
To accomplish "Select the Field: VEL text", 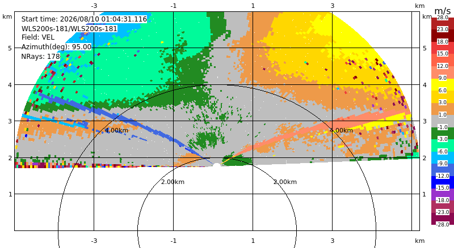I will 38,37.
